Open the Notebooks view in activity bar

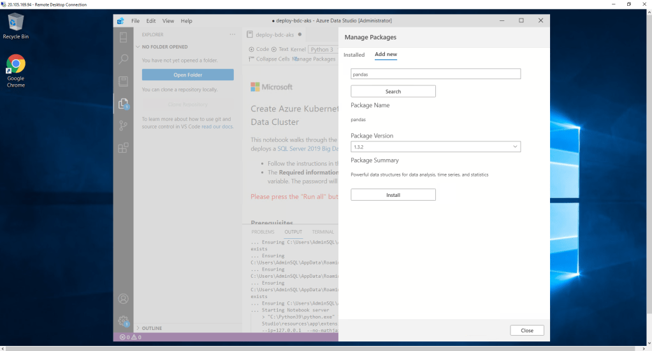[x=124, y=81]
